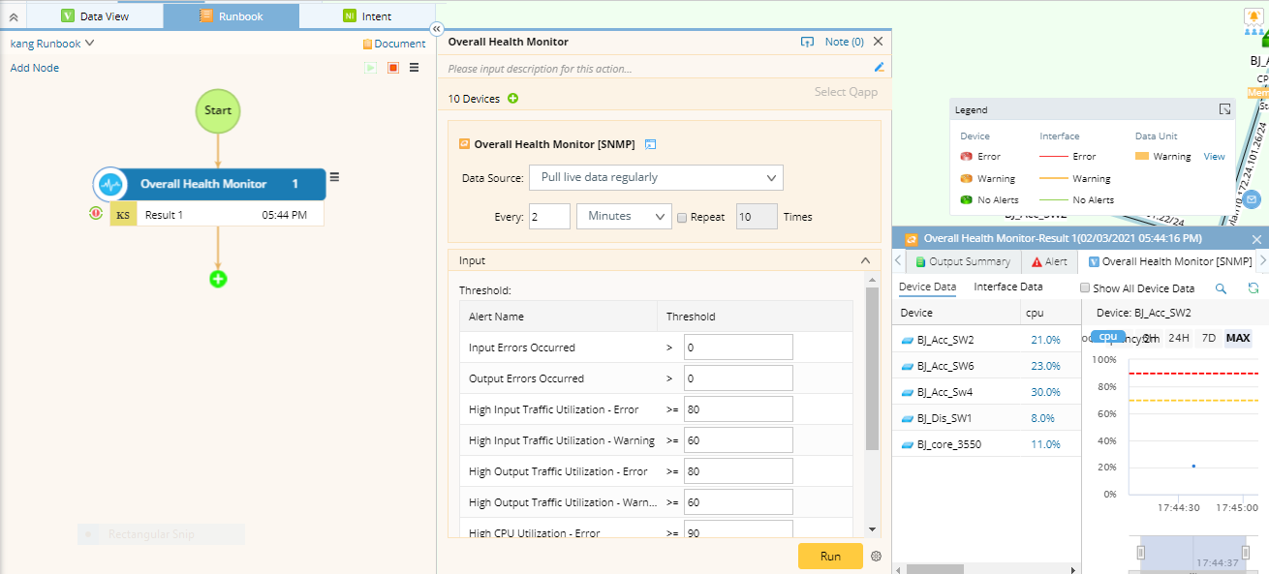Image resolution: width=1269 pixels, height=574 pixels.
Task: Open the Overall Health Monitor node menu
Action: point(334,177)
